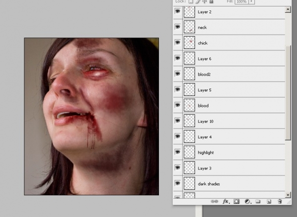Click the Link layers chain icon
This screenshot has width=297, height=217.
[x=214, y=201]
